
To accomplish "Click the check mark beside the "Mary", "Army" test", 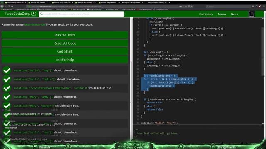I will click(7, 97).
